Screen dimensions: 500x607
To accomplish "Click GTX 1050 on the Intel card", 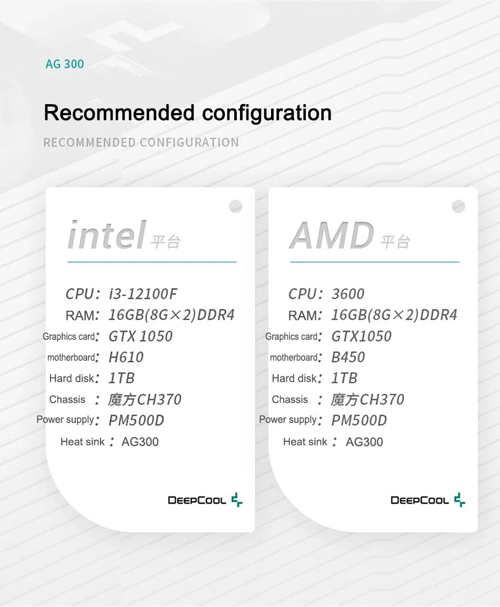I will coord(140,336).
